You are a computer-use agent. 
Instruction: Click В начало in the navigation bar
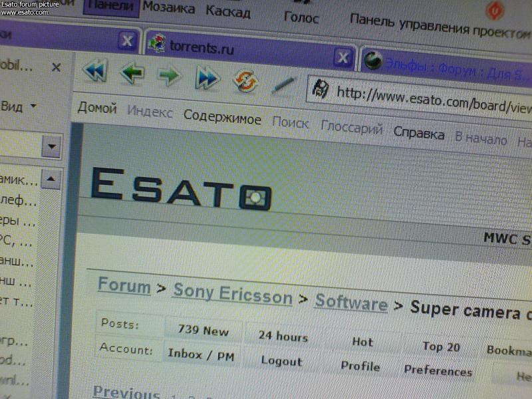coord(481,138)
